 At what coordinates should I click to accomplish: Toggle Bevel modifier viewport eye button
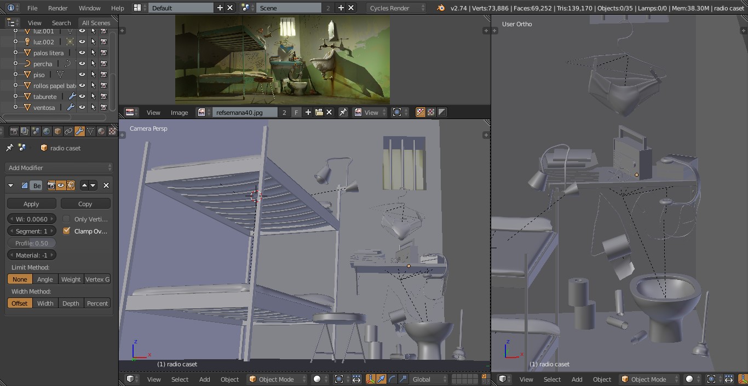click(61, 185)
